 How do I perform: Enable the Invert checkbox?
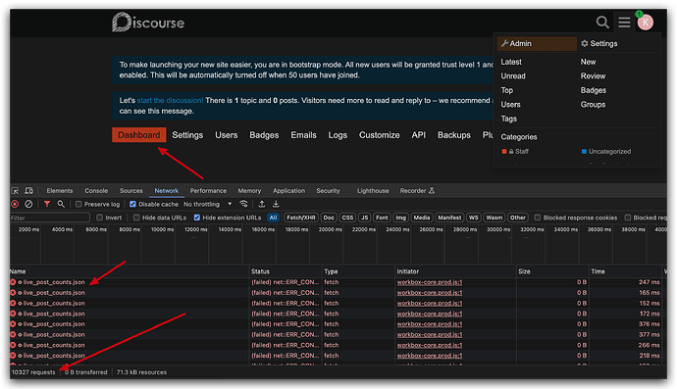coord(100,218)
